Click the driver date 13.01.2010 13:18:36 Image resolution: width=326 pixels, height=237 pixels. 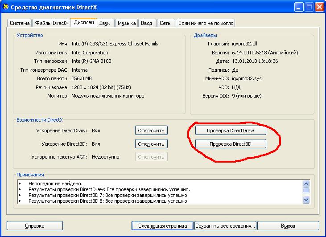coord(255,61)
